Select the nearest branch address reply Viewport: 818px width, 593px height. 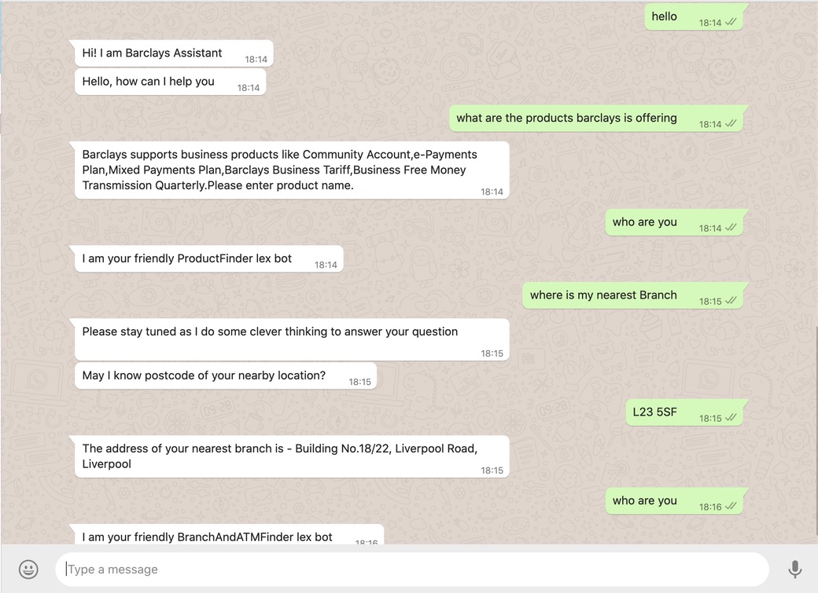tap(292, 456)
